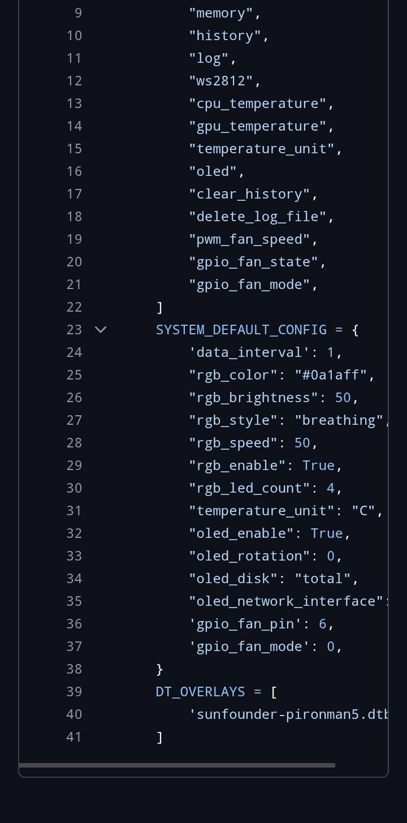The width and height of the screenshot is (407, 823).
Task: Select line number 23
Action: click(74, 329)
